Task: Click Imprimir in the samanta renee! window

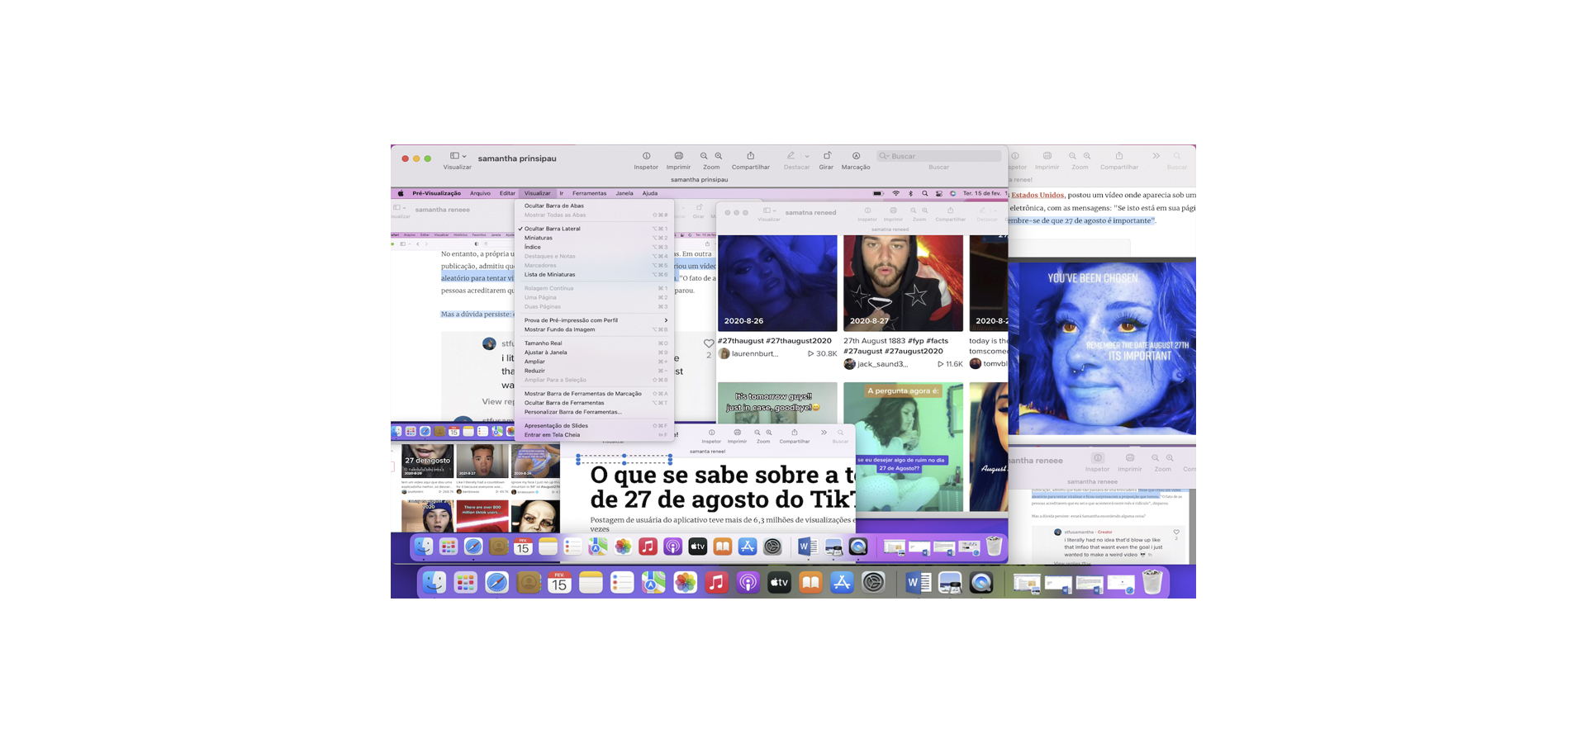Action: coord(737,433)
